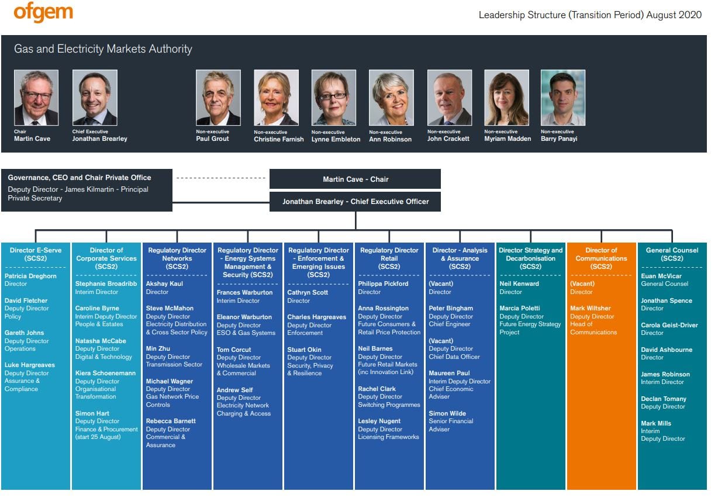This screenshot has height=498, width=718.
Task: Select the name 'Cathryn Scott'
Action: point(309,293)
